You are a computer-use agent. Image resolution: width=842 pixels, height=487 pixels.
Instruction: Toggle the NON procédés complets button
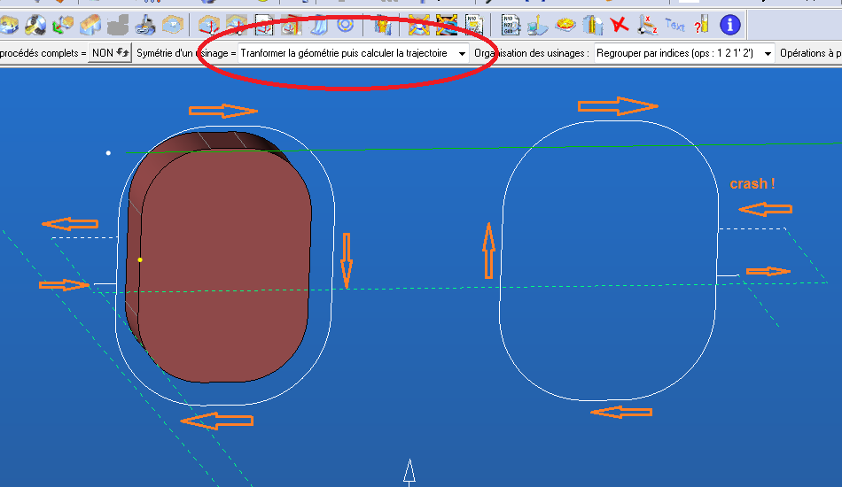click(x=110, y=53)
